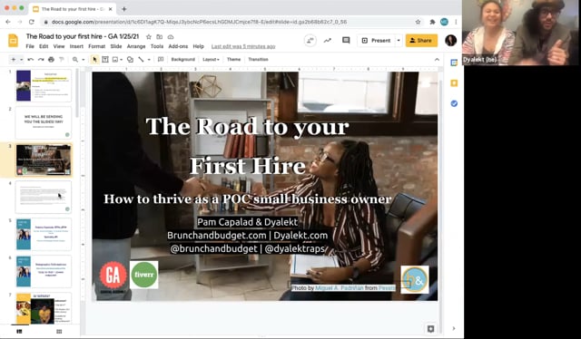Open the Chrome extensions puzzle icon
The width and height of the screenshot is (581, 339).
coord(432,22)
